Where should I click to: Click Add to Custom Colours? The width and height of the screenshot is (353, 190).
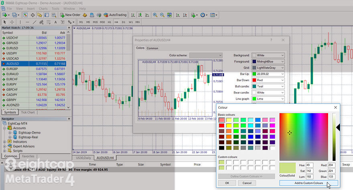coord(308,183)
